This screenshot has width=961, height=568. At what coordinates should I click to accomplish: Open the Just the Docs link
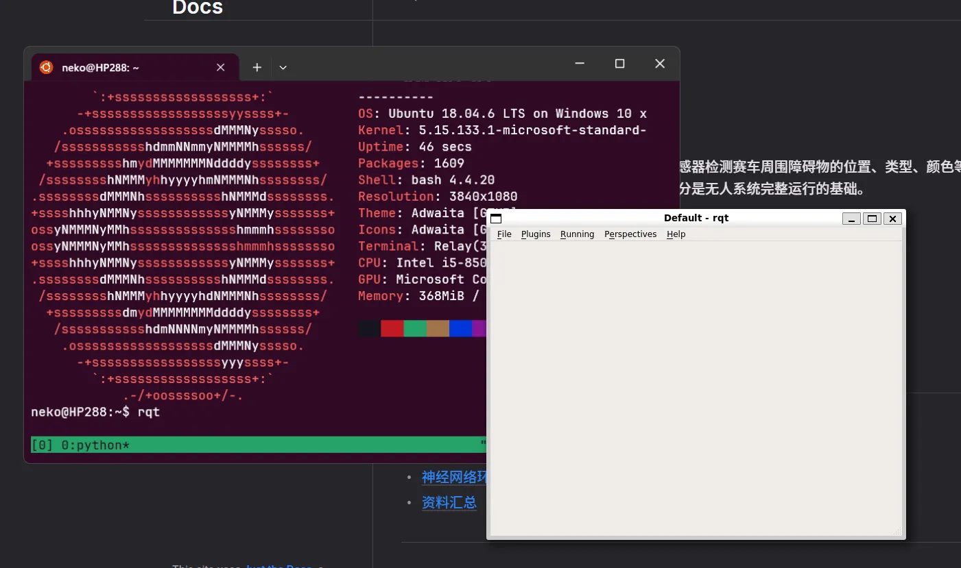click(x=278, y=565)
